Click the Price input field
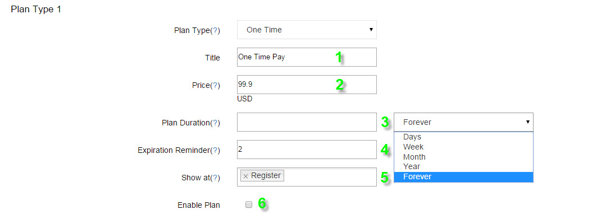This screenshot has width=606, height=219. tap(307, 85)
